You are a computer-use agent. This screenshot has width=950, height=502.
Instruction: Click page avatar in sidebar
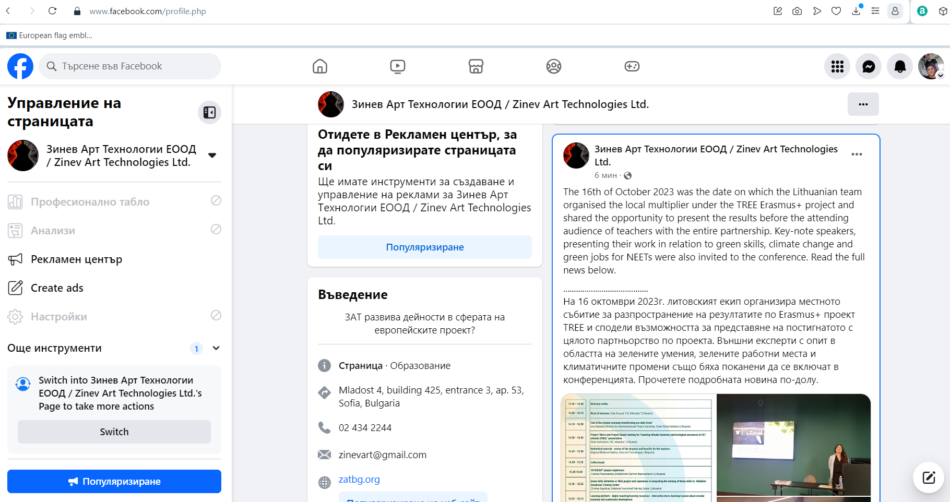pos(23,156)
